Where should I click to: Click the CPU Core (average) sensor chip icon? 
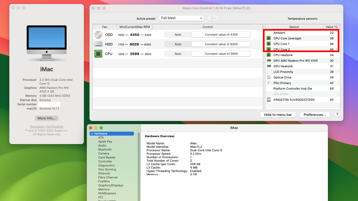(269, 38)
